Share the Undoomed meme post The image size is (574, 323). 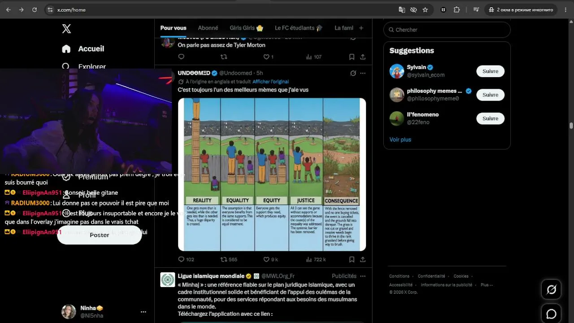[363, 259]
